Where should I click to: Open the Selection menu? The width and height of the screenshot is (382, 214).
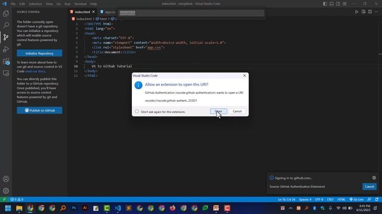pyautogui.click(x=35, y=4)
